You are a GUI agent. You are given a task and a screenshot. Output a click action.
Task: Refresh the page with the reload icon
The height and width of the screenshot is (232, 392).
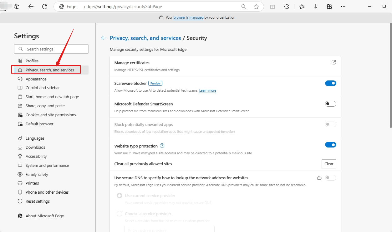point(45,7)
